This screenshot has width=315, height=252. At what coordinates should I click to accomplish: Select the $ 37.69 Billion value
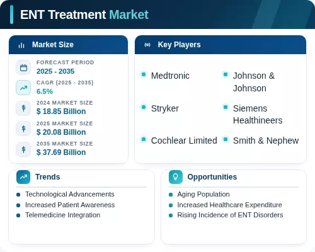(x=61, y=152)
